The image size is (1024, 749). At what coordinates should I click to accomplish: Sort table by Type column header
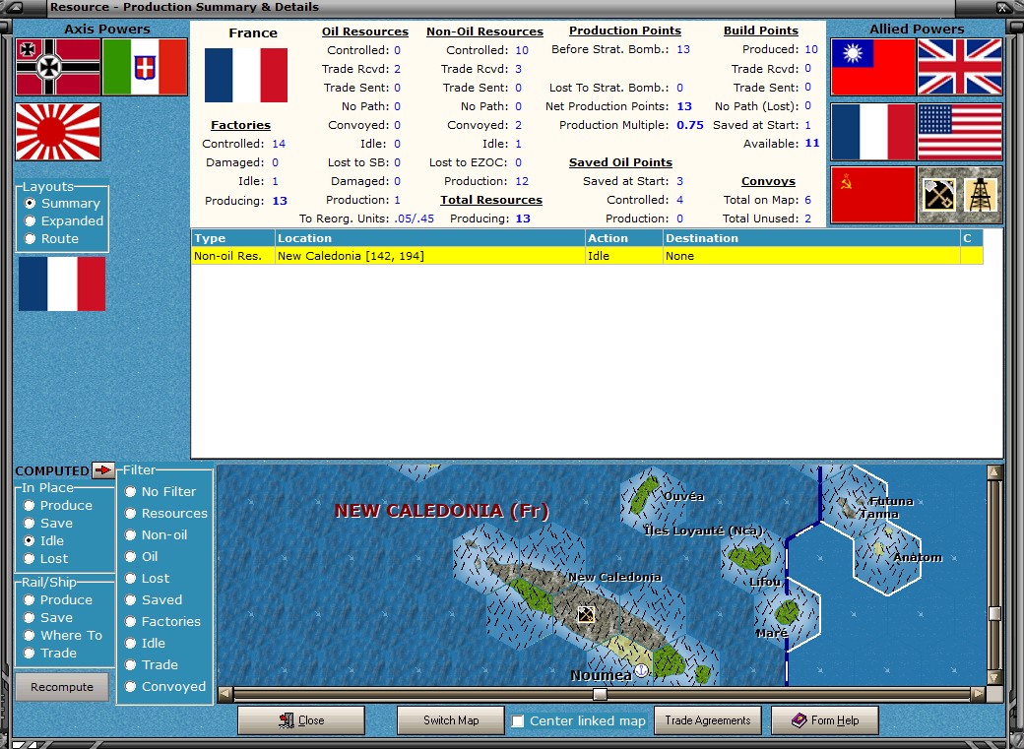233,238
